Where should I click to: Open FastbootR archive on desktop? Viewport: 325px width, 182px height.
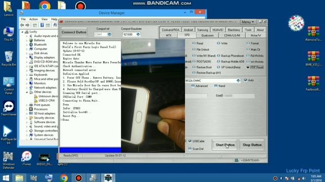[313, 83]
